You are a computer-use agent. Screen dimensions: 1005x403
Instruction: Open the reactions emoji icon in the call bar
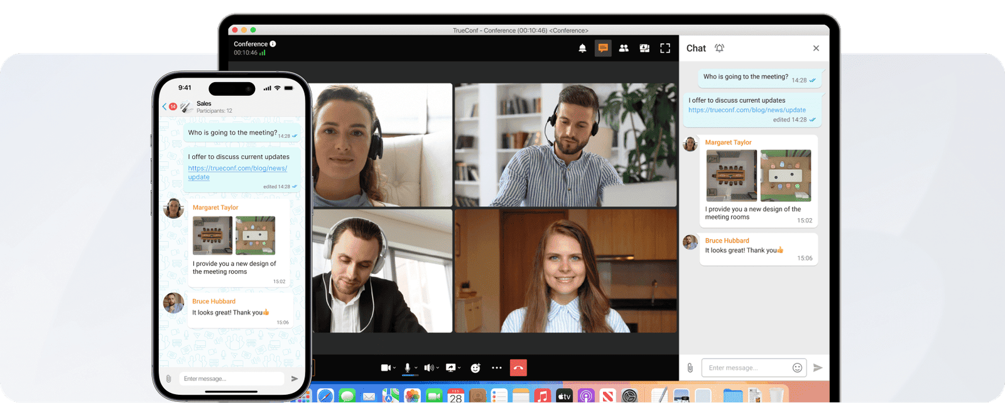coord(475,368)
